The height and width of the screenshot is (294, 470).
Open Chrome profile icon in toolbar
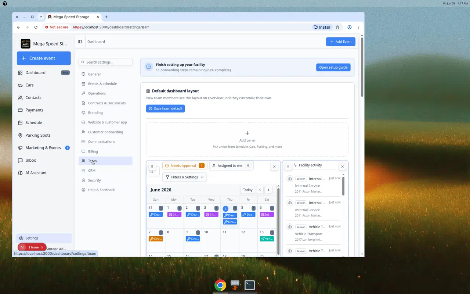pos(350,27)
